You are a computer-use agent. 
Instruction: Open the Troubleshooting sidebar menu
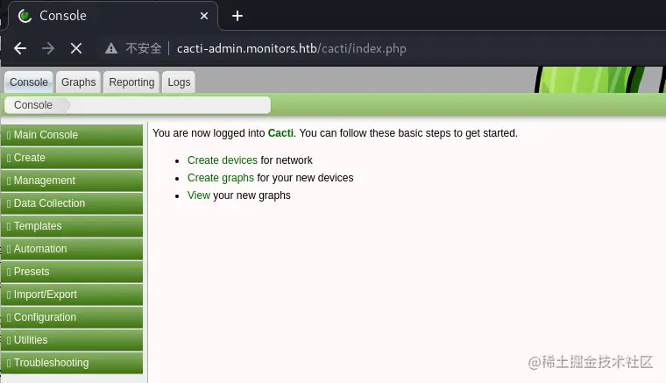72,363
